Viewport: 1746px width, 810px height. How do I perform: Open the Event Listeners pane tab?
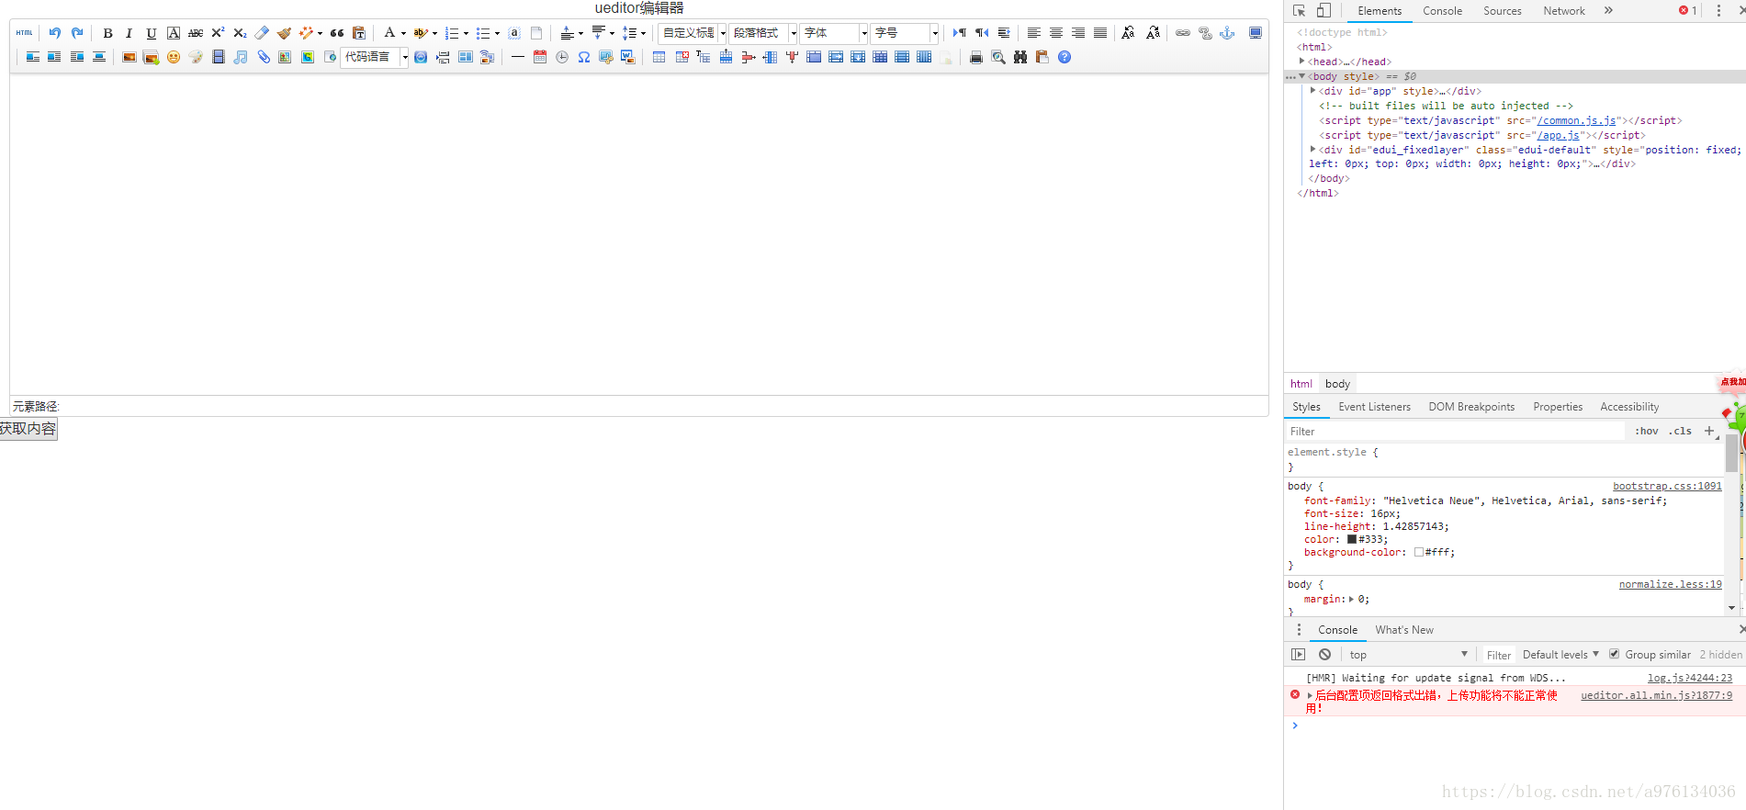[x=1374, y=407]
